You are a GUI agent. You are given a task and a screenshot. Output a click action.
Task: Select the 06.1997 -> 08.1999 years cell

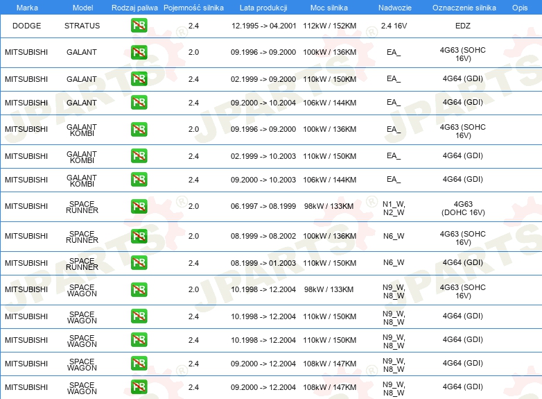click(263, 206)
